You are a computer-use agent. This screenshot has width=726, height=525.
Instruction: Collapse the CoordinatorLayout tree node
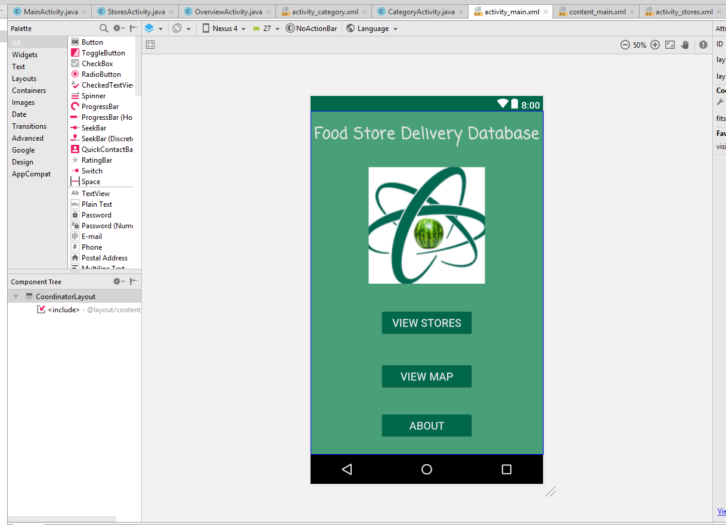tap(16, 296)
